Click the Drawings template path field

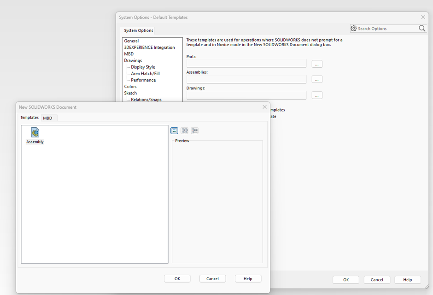246,95
